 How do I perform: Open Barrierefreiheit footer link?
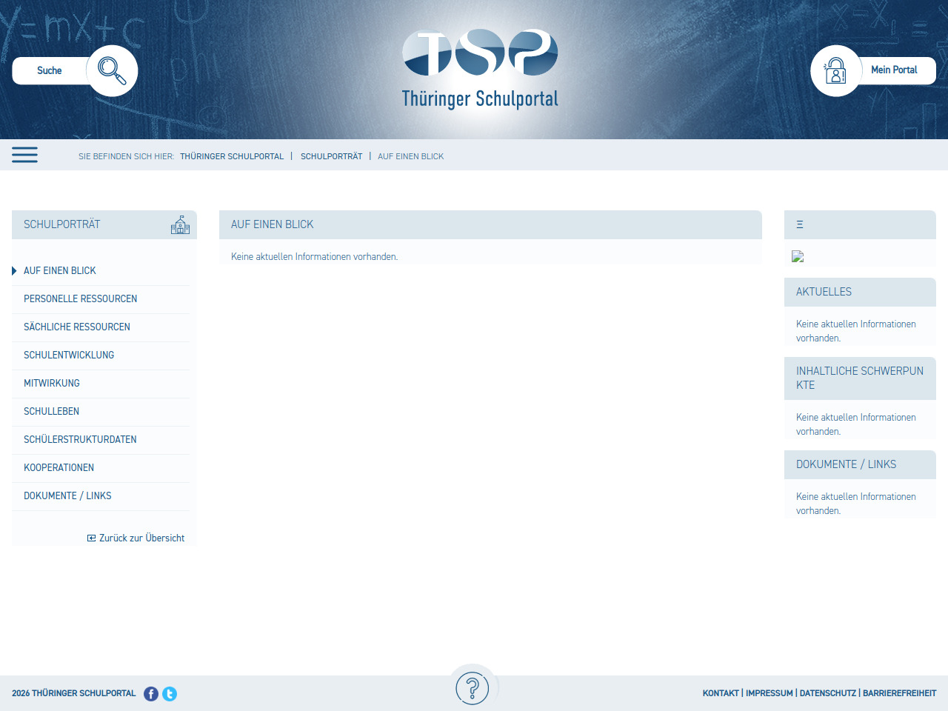899,693
